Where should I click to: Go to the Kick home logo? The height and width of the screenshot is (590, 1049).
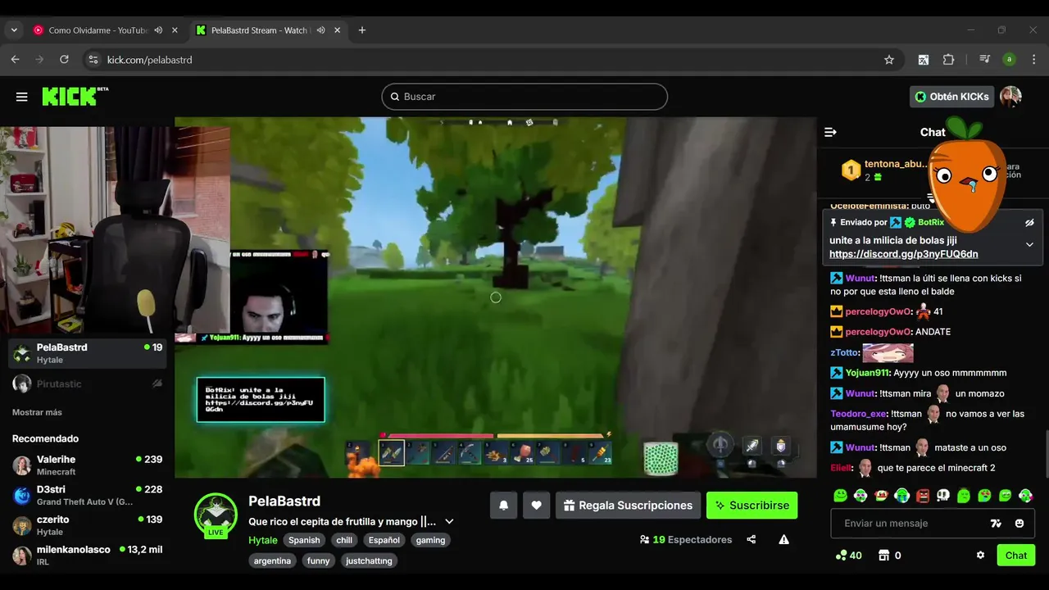tap(75, 96)
